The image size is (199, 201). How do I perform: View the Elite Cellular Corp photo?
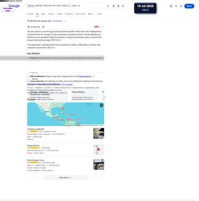tap(98, 164)
